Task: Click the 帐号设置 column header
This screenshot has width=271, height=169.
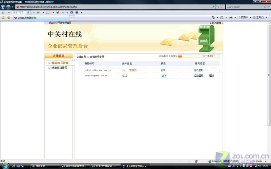Action: 200,64
